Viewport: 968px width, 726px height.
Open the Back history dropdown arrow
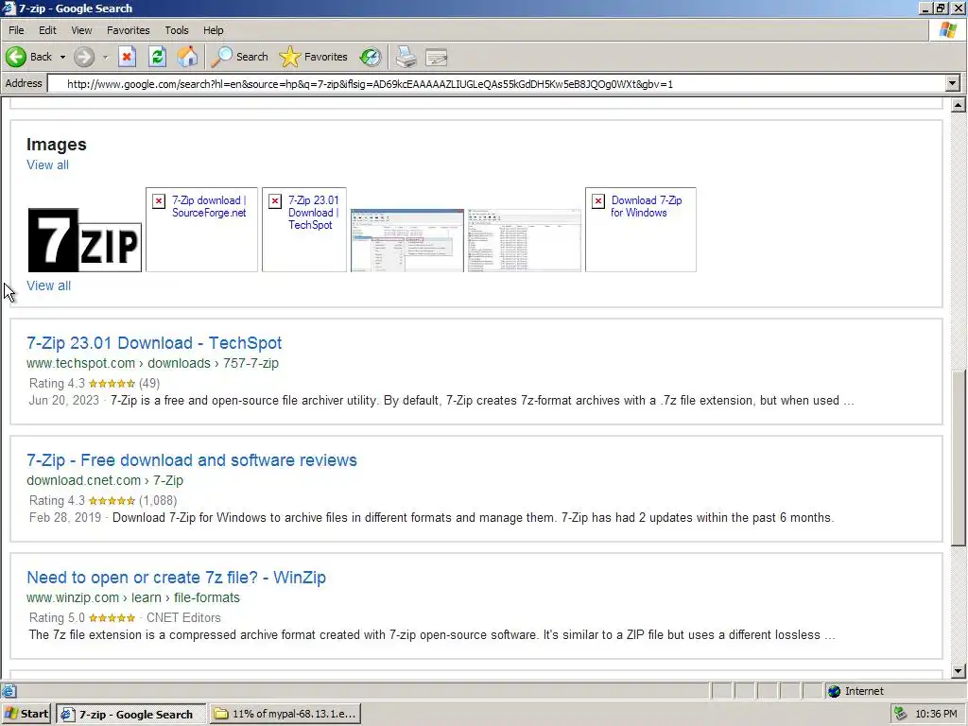62,57
